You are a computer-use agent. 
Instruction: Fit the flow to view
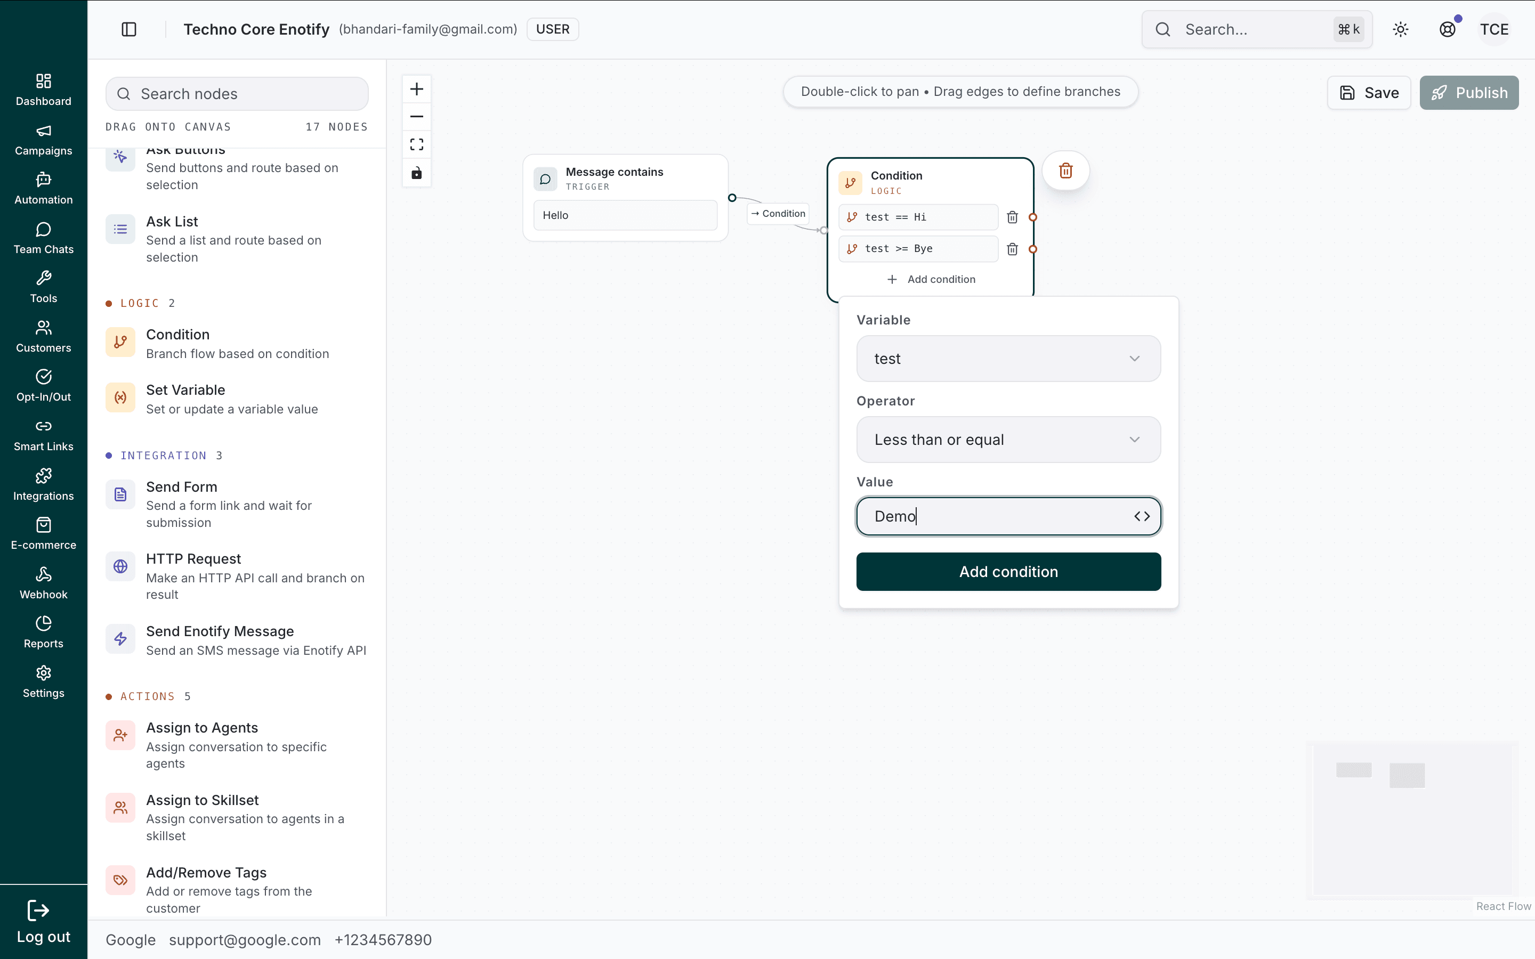pos(417,144)
